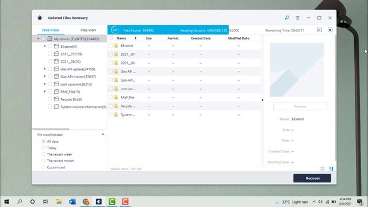Sort by the Modified Date column

point(239,38)
